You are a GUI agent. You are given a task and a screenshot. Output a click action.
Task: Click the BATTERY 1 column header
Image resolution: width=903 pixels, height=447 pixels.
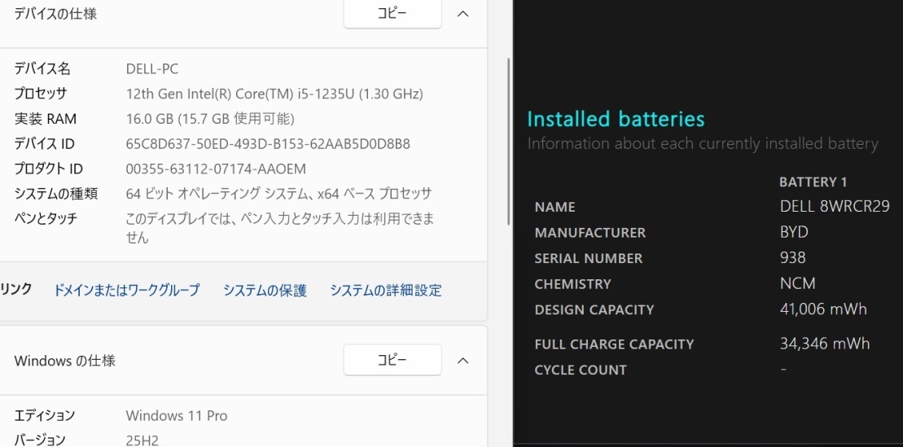coord(813,182)
